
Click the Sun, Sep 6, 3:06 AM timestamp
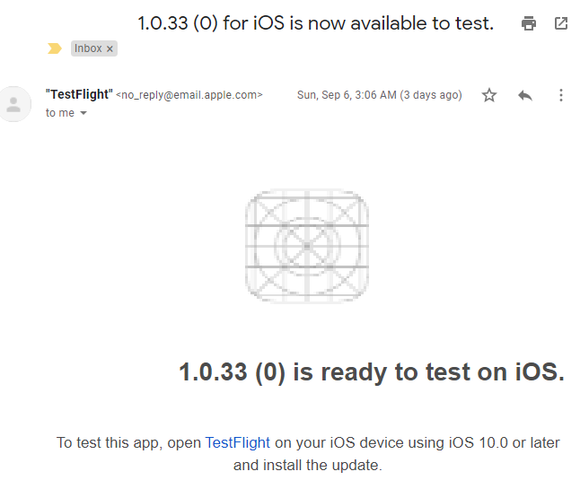380,95
